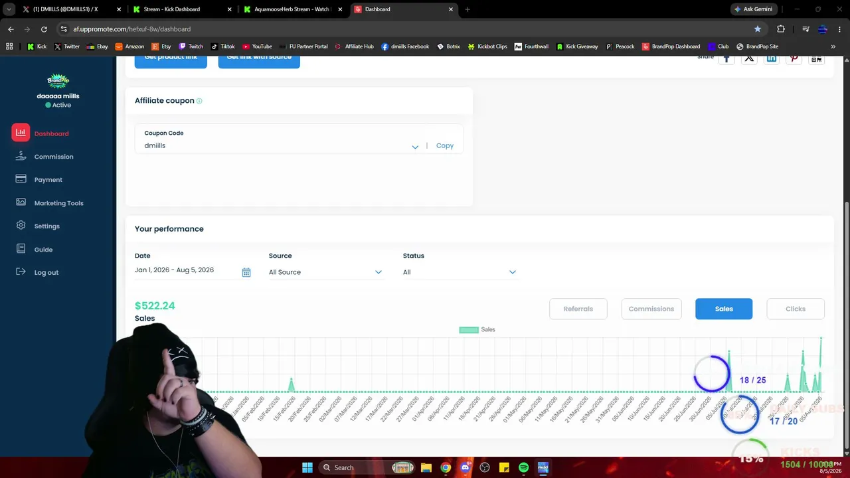Share via LinkedIn icon
This screenshot has width=850, height=478.
pos(772,58)
